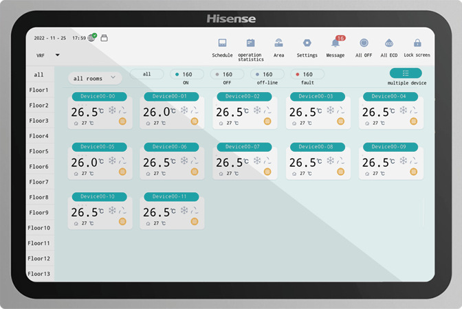Activate the All ECO icon
The width and height of the screenshot is (462, 309).
click(x=388, y=43)
